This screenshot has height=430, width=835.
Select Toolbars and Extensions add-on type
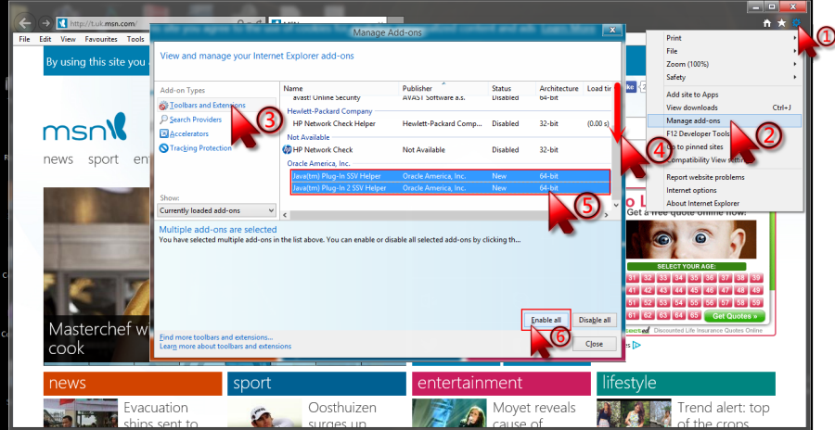(x=207, y=106)
